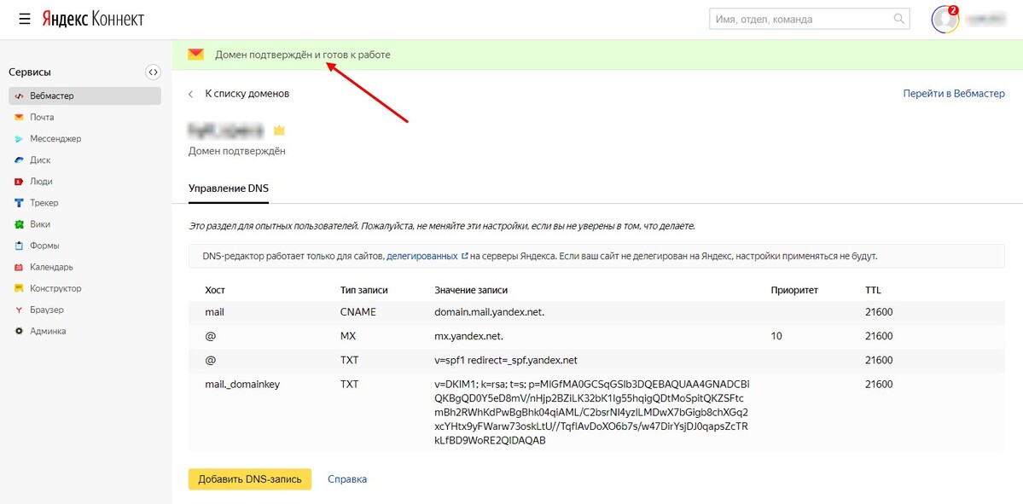The width and height of the screenshot is (1023, 504).
Task: Click the external link icon after делегированных
Action: [464, 256]
